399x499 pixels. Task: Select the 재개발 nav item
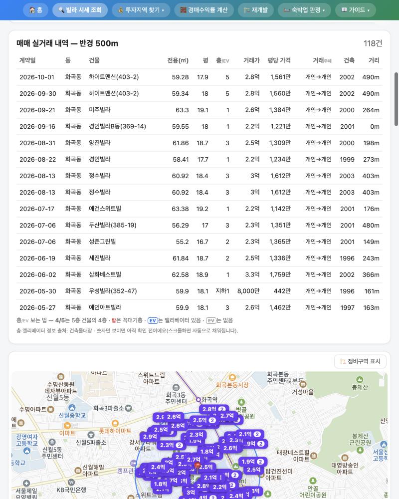256,10
